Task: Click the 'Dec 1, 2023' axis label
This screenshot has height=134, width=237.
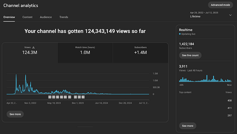Action: [x=78, y=103]
